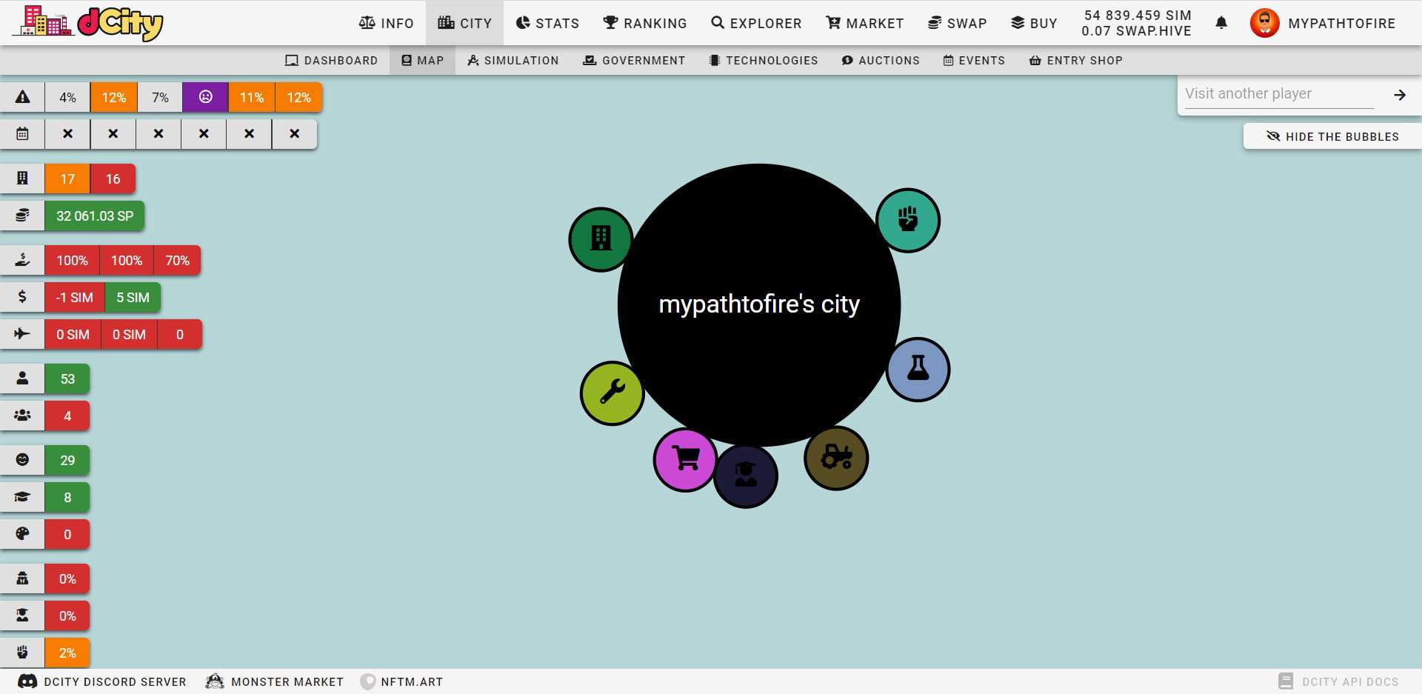Open the wrench tools bubble

point(612,393)
